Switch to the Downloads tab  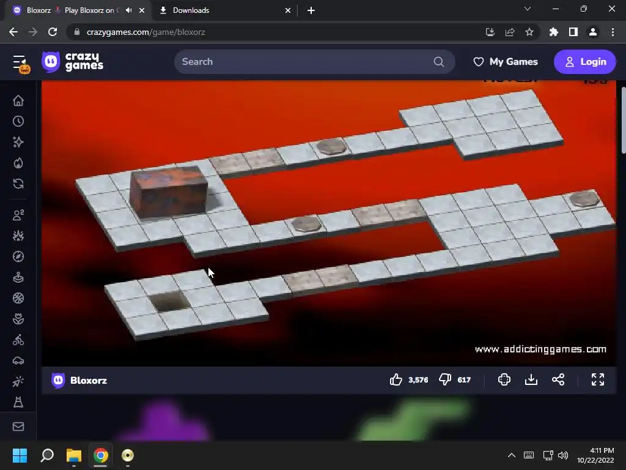(191, 10)
